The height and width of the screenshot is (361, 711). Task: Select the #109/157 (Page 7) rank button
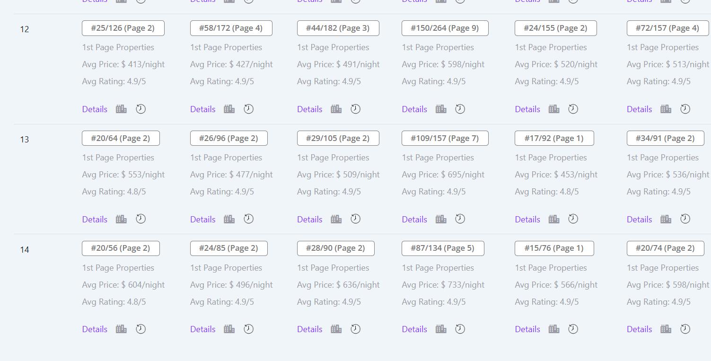tap(445, 138)
